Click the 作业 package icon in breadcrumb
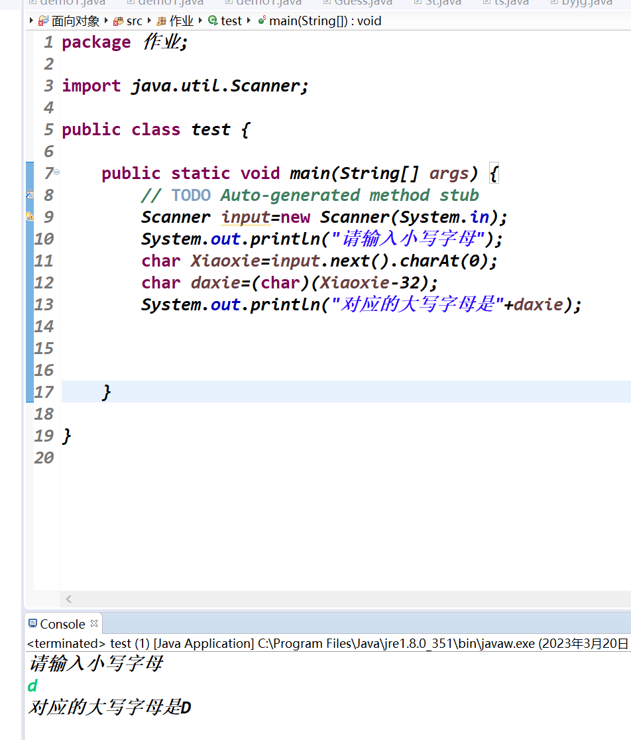Image resolution: width=631 pixels, height=740 pixels. 161,21
